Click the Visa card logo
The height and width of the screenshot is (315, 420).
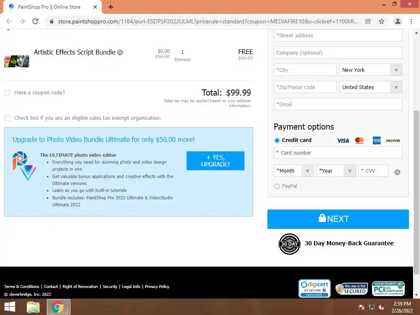tap(343, 141)
